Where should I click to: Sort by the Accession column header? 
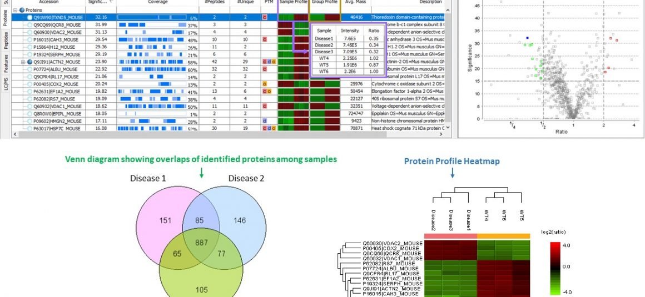[x=48, y=2]
